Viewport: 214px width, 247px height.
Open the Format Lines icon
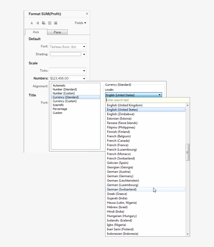56,23
